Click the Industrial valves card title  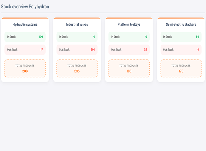(x=77, y=25)
